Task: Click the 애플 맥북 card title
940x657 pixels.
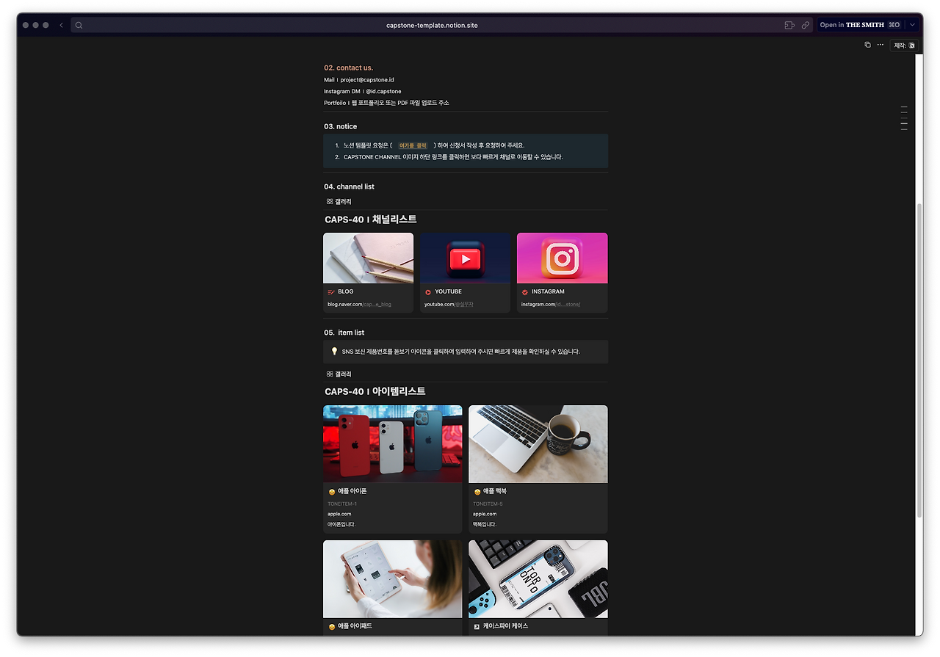Action: click(x=495, y=492)
